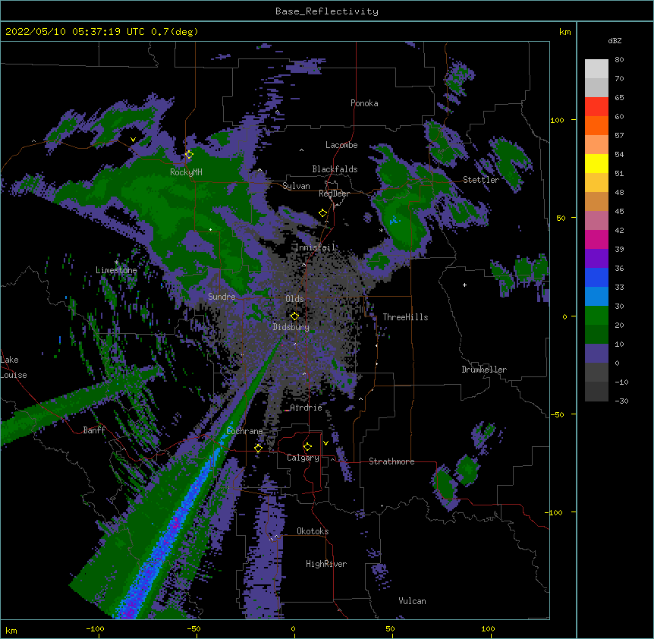Click the Limestone label
654x639 pixels.
coord(116,270)
